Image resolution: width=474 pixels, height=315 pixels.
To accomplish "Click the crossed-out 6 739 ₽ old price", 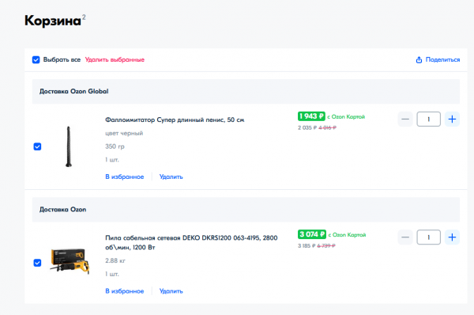I will pos(326,246).
